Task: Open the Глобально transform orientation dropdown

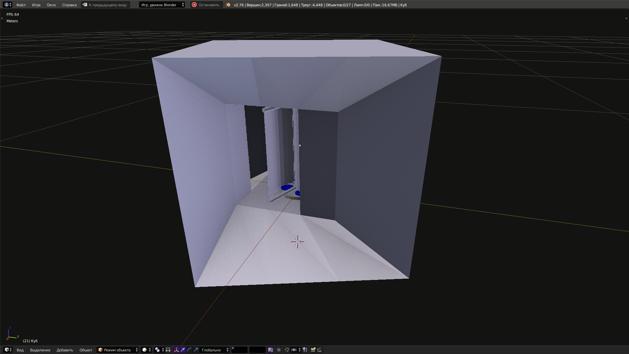Action: pyautogui.click(x=212, y=350)
